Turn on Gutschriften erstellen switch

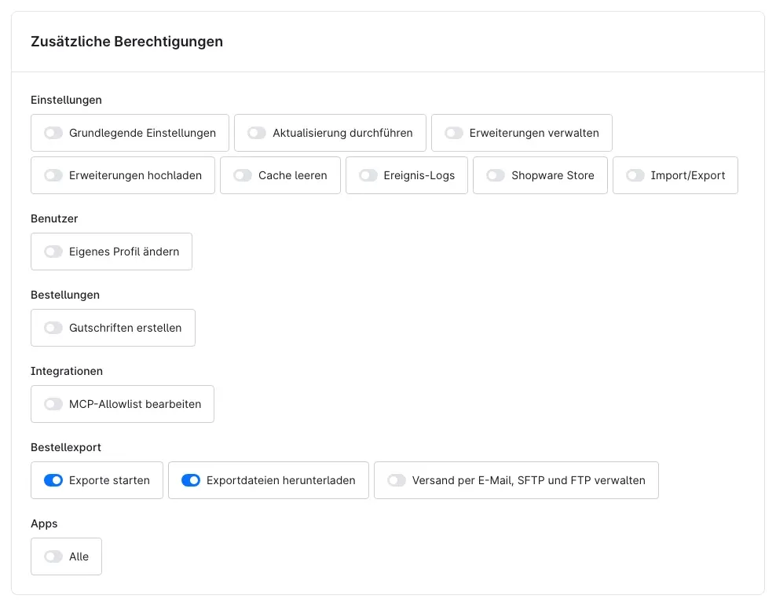click(x=53, y=328)
